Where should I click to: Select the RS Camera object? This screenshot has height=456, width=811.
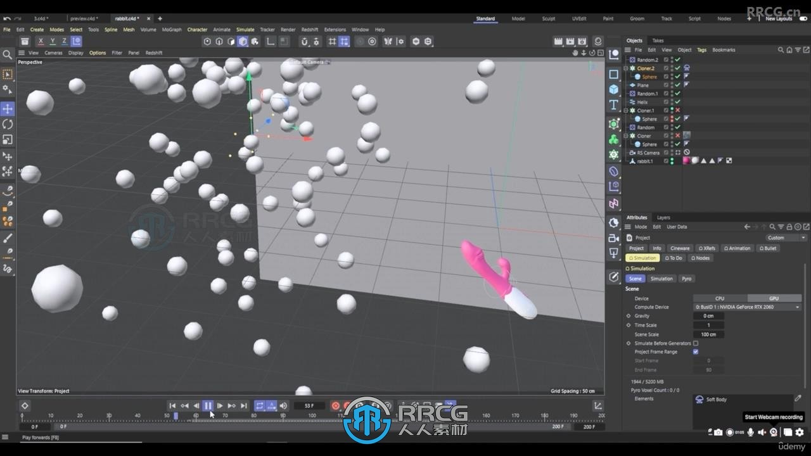coord(648,153)
